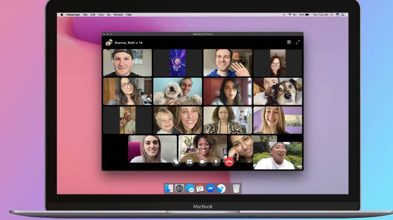Open the Messages speech-bubble app in Dock
The height and width of the screenshot is (220, 393).
[x=190, y=189]
